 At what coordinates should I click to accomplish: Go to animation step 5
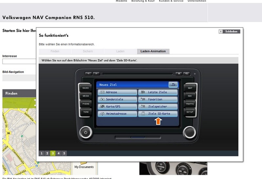click(64, 153)
